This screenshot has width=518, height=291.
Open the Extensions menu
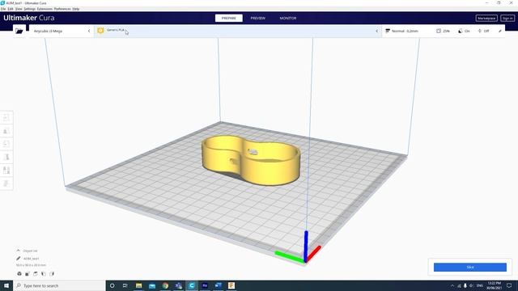pyautogui.click(x=45, y=9)
